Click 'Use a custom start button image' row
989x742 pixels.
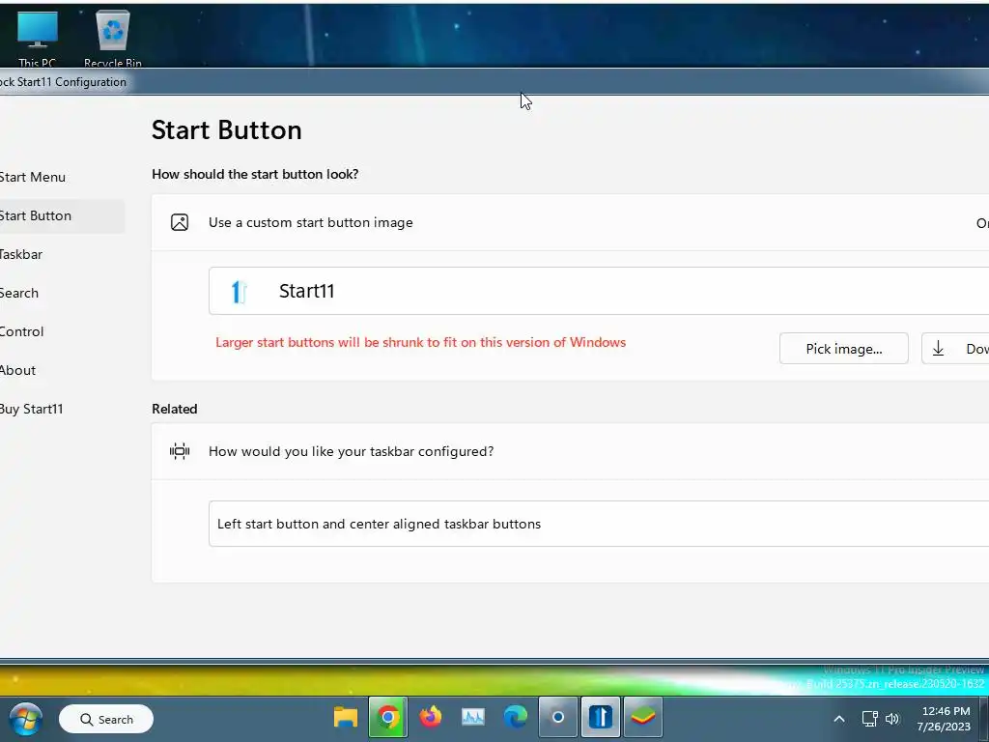[570, 222]
